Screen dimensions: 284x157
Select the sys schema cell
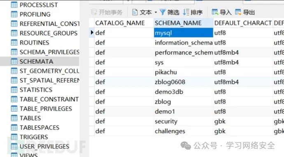pos(184,62)
